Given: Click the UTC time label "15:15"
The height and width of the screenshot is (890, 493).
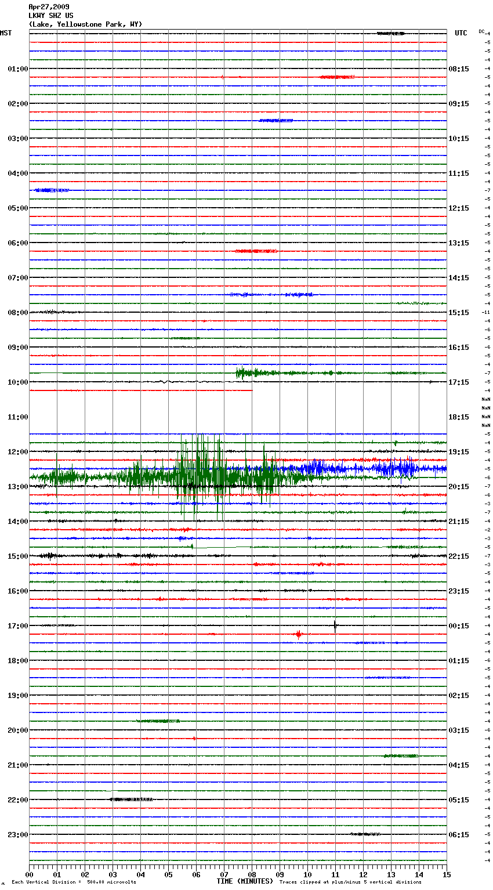Looking at the screenshot, I should click(x=459, y=313).
